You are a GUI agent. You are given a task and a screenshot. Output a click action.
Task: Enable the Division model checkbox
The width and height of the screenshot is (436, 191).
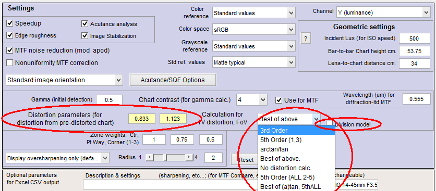click(329, 124)
